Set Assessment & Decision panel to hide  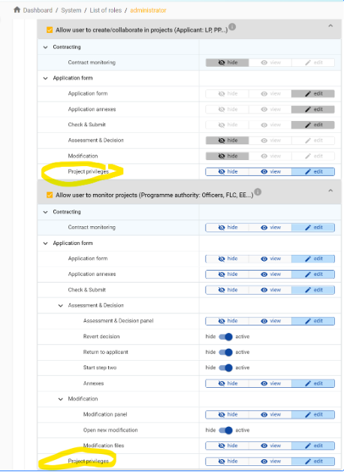(x=228, y=321)
